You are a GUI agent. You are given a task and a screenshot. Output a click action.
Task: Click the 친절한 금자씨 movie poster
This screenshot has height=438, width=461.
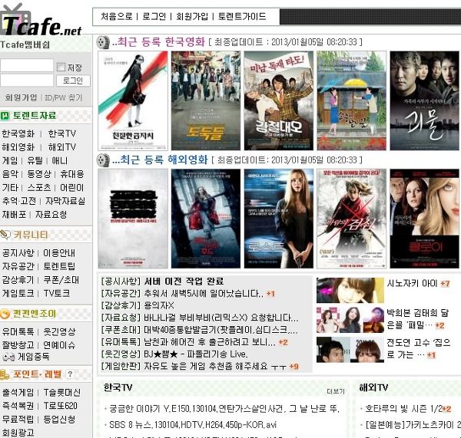[133, 100]
